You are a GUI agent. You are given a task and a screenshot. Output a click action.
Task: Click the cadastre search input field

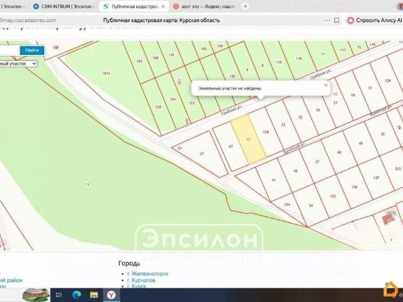9,50
